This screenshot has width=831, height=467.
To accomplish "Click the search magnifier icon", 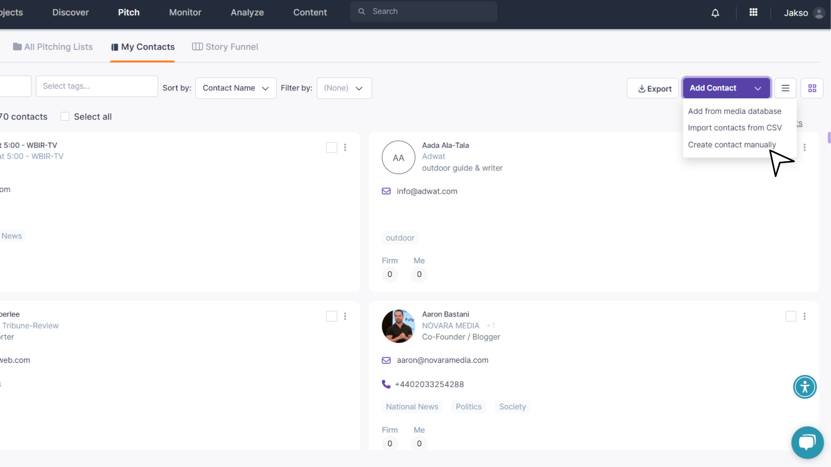I will (x=362, y=12).
